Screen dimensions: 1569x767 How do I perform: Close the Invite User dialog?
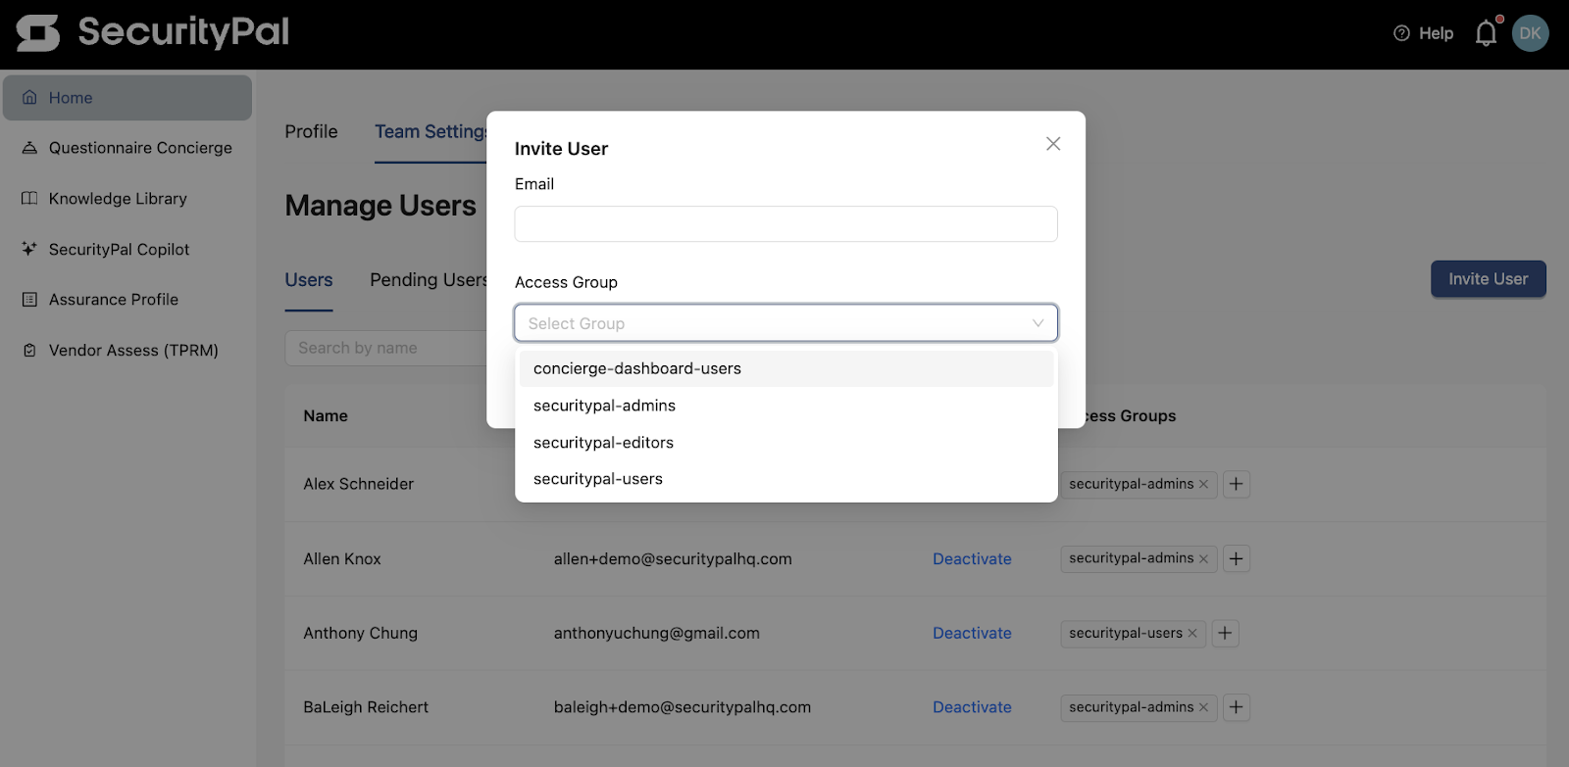pos(1053,144)
